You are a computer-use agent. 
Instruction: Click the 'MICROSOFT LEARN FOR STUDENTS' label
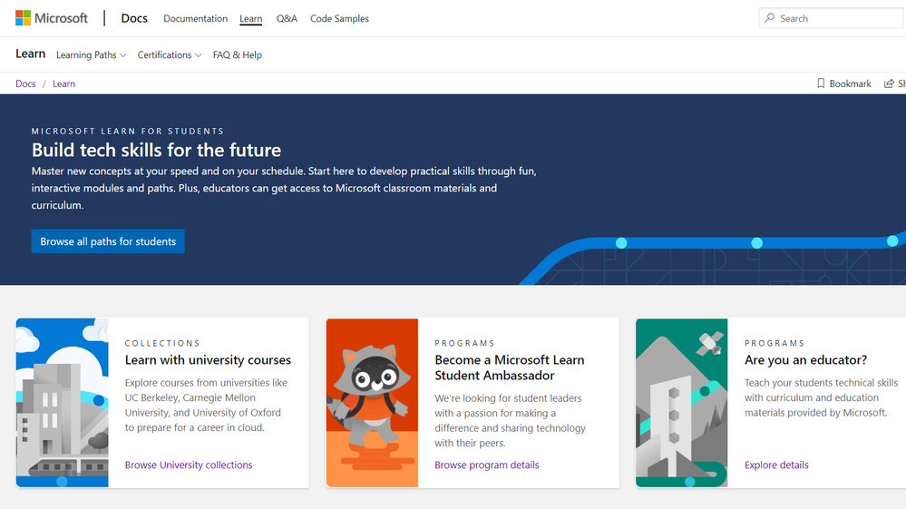[128, 132]
